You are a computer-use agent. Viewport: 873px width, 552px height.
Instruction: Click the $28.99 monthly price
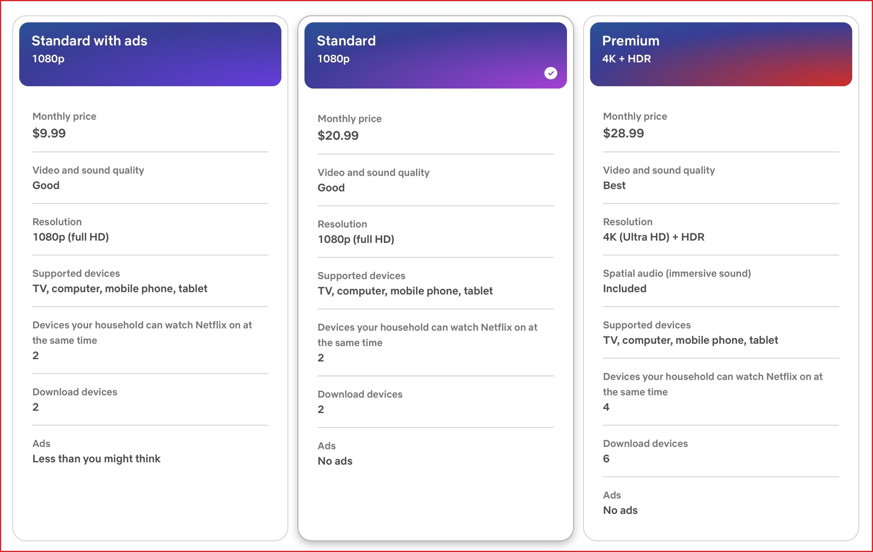tap(623, 133)
